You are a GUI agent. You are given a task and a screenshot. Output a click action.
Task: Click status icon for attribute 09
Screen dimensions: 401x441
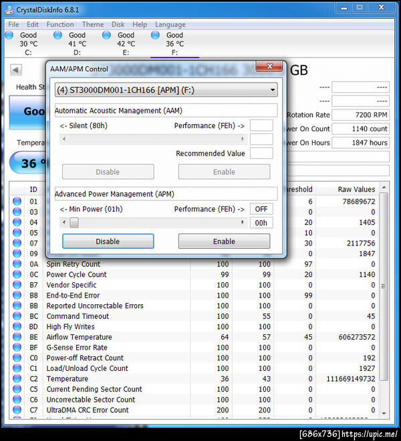pyautogui.click(x=17, y=254)
